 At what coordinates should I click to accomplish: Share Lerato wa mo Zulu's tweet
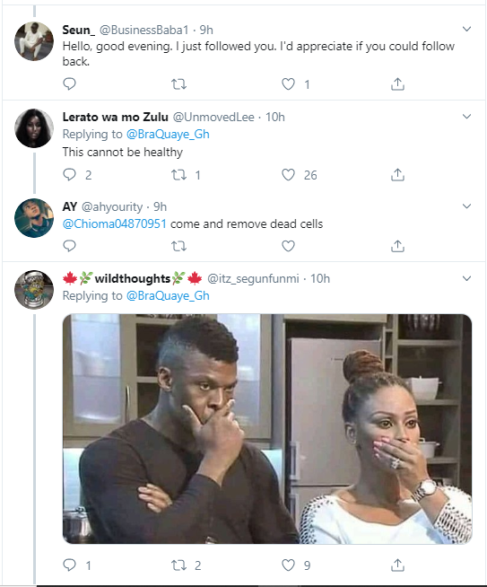[397, 174]
